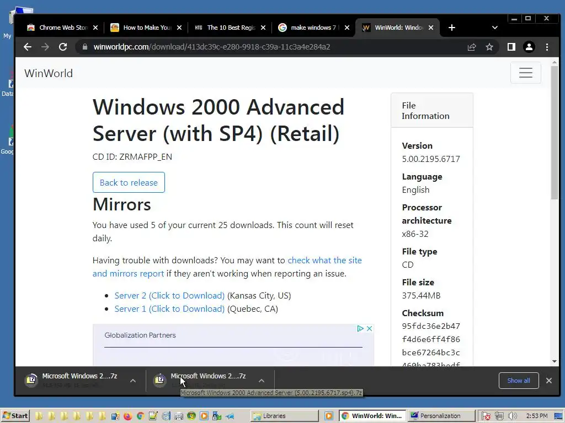Click the 2:53 PM clock
Screen dimensions: 565x423
click(x=537, y=416)
